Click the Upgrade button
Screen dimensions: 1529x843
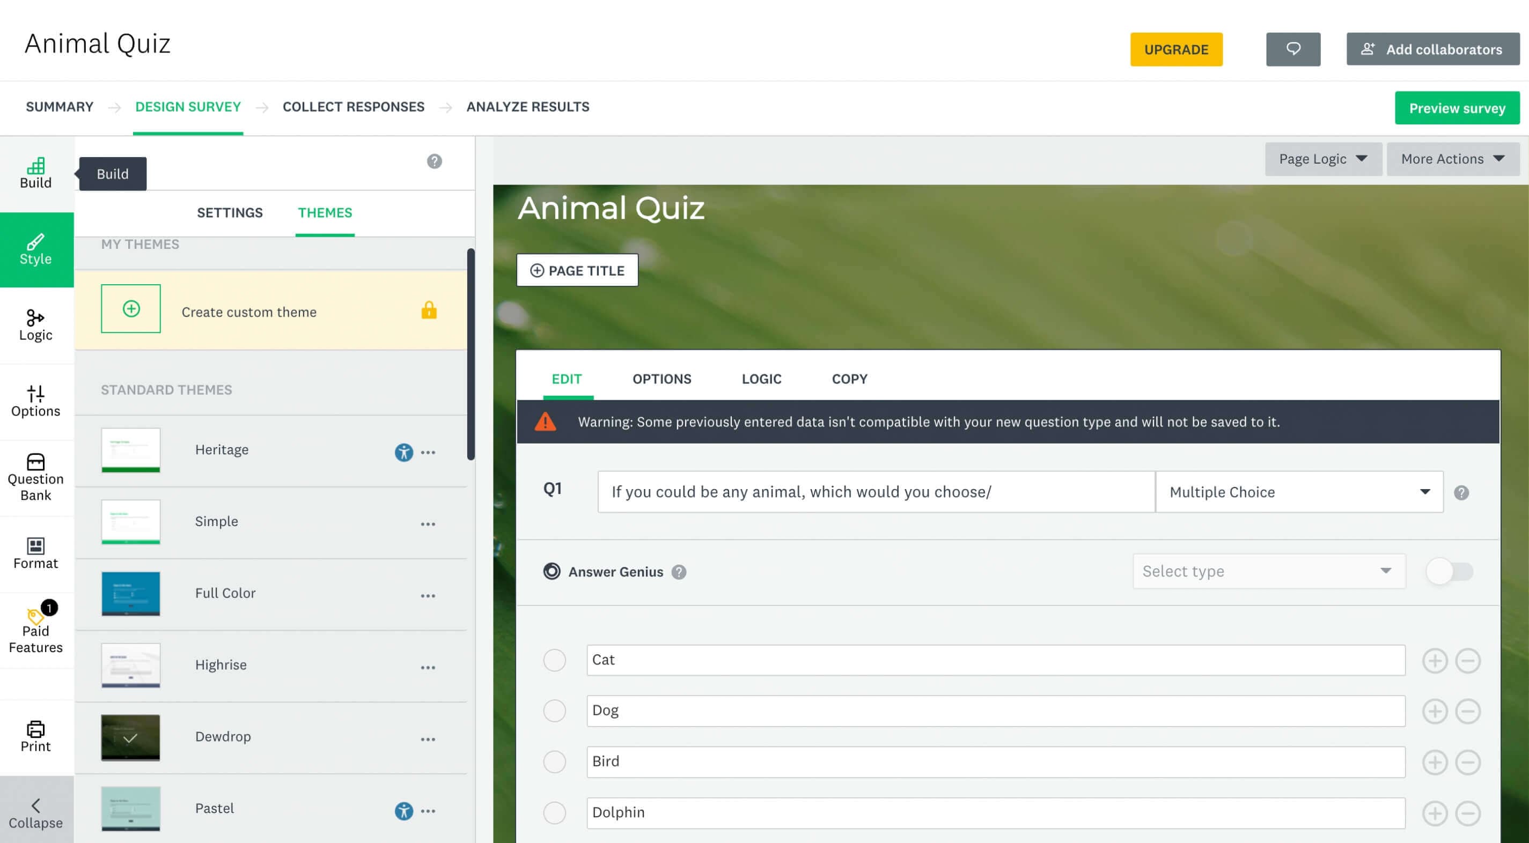tap(1176, 49)
